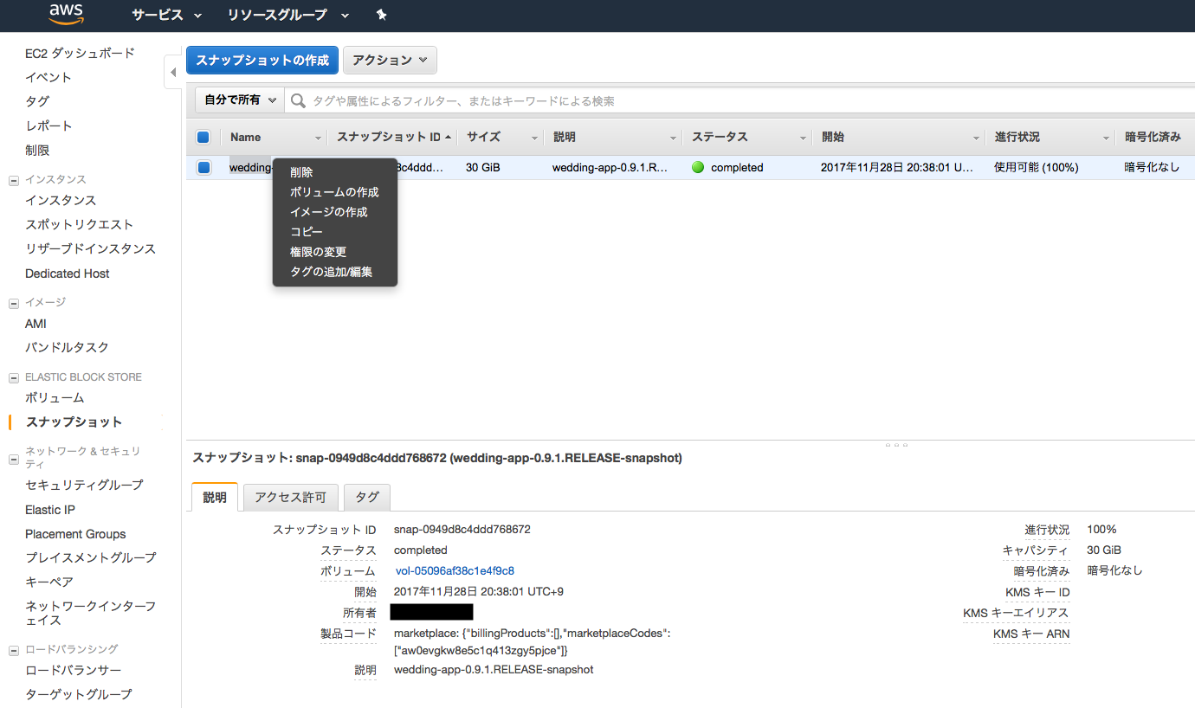Screen dimensions: 1195x708
Task: Open the アクション dropdown button
Action: tap(390, 61)
